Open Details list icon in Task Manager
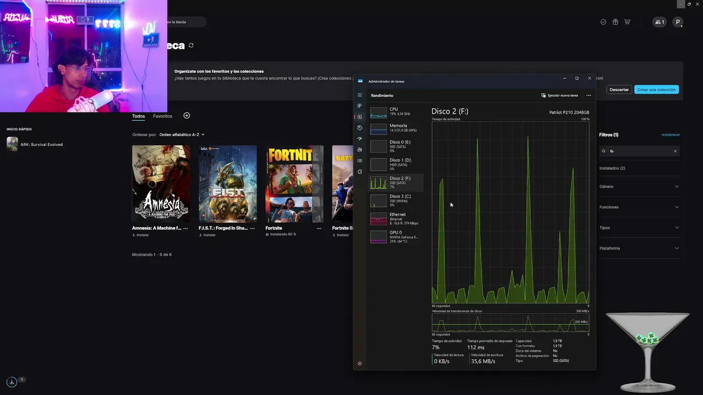 click(360, 161)
